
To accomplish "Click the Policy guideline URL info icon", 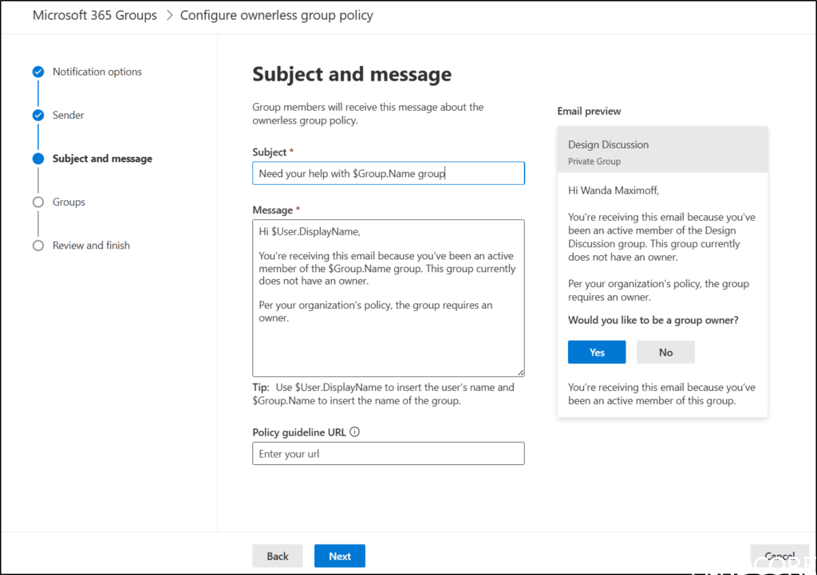I will 355,432.
